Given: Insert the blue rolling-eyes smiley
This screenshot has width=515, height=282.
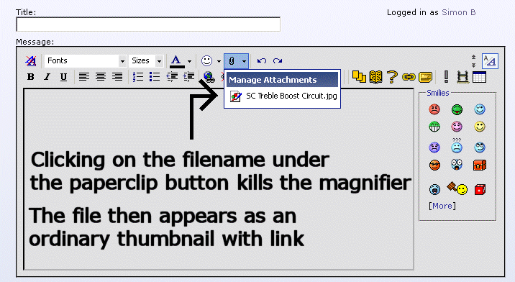Looking at the screenshot, I should pyautogui.click(x=480, y=147).
